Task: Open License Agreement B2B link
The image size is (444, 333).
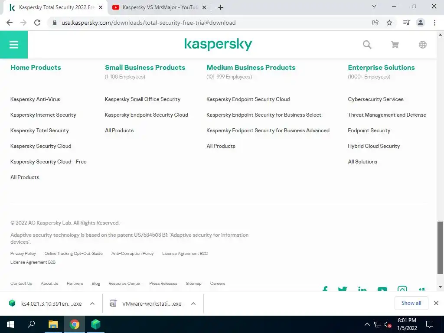Action: click(33, 262)
